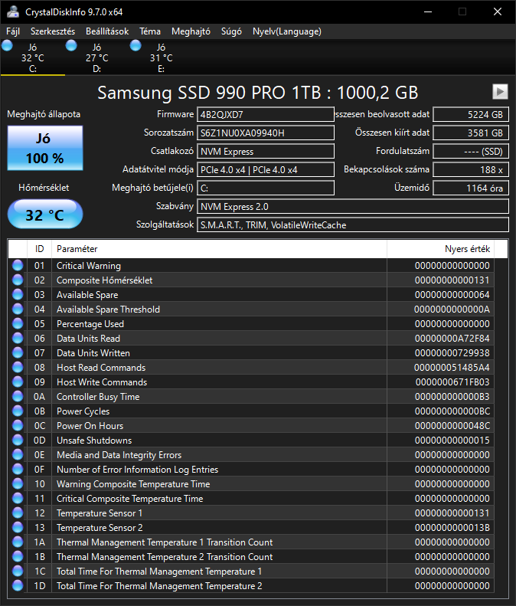Open the Meghajtó menu
This screenshot has height=606, width=516.
191,31
